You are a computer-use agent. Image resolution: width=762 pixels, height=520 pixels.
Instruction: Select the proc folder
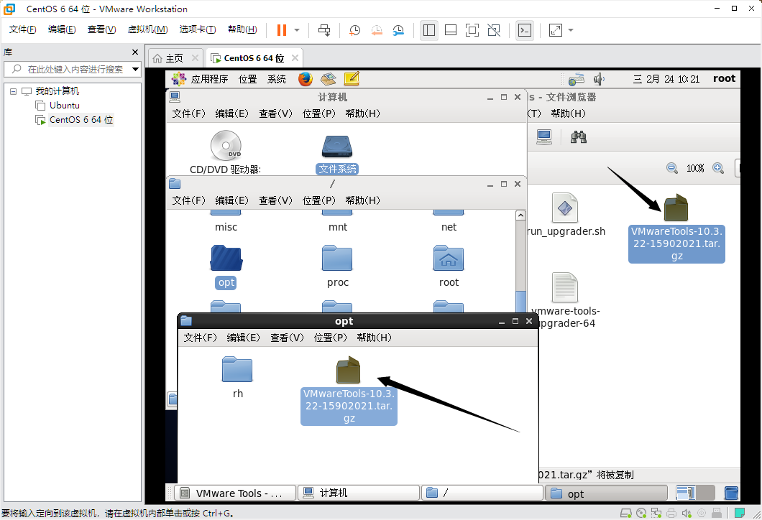tap(337, 266)
